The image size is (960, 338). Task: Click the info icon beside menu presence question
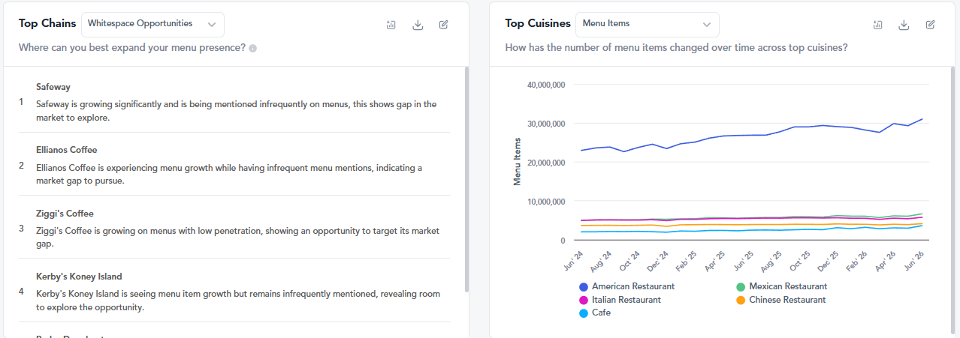point(252,49)
